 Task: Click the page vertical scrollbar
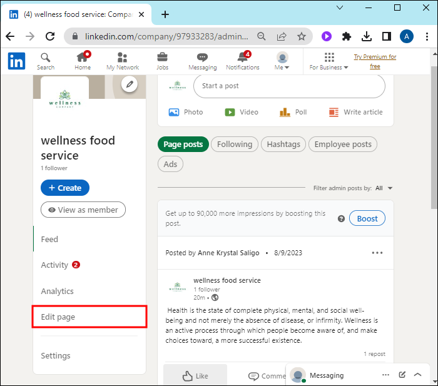point(434,138)
